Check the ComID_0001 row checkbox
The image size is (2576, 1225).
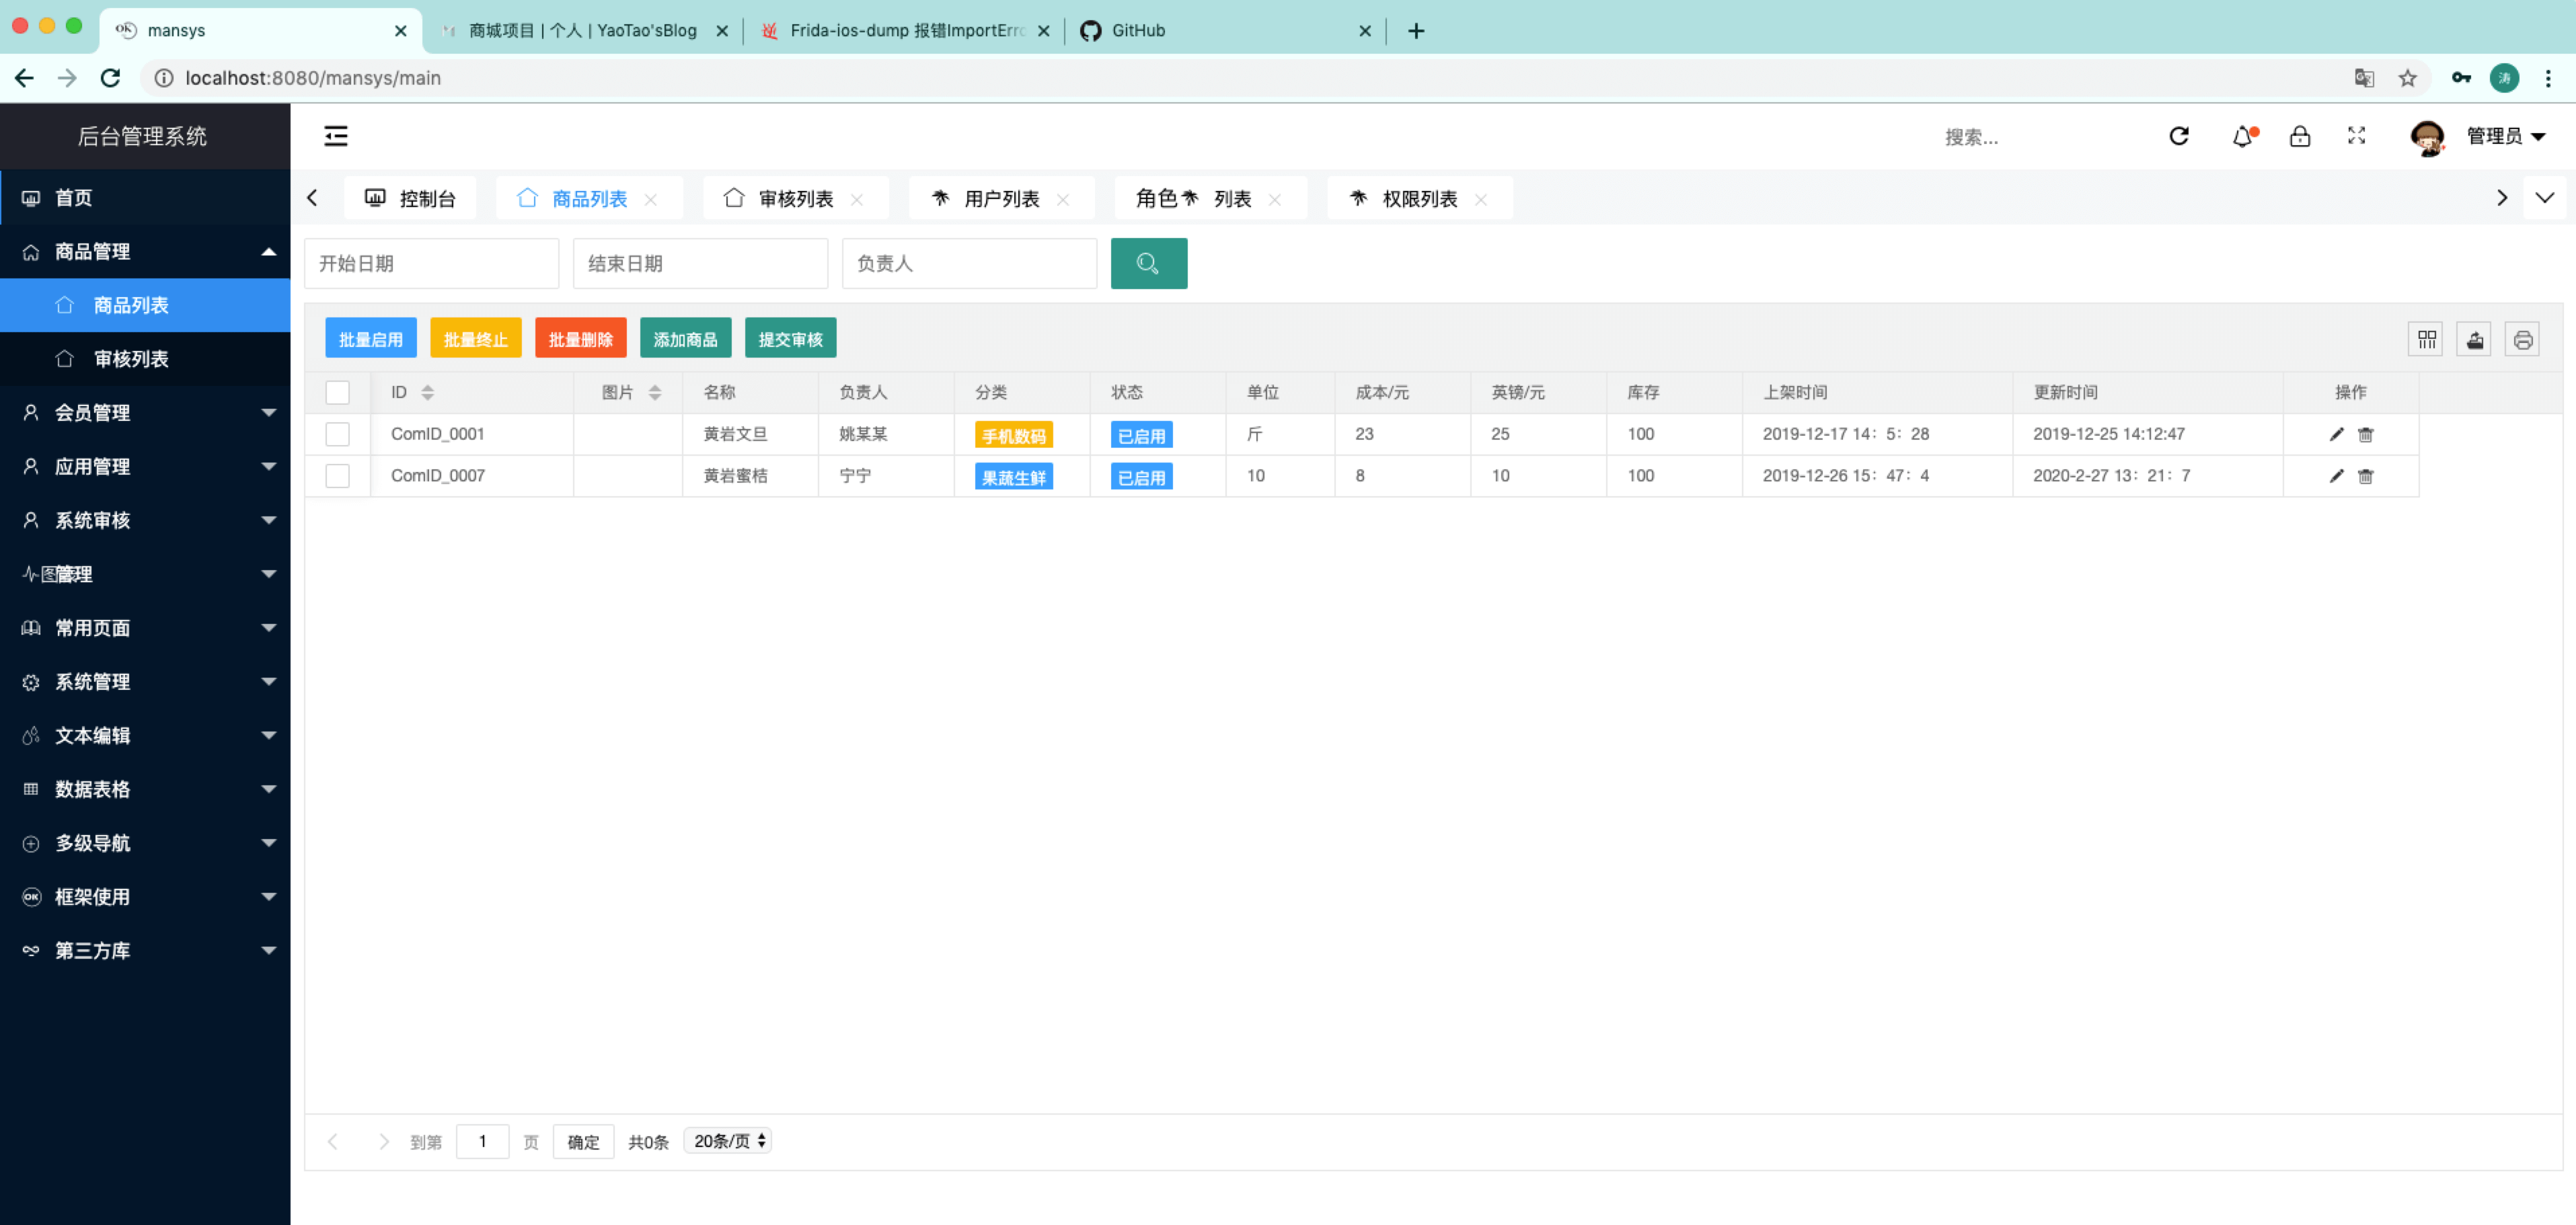click(x=338, y=434)
